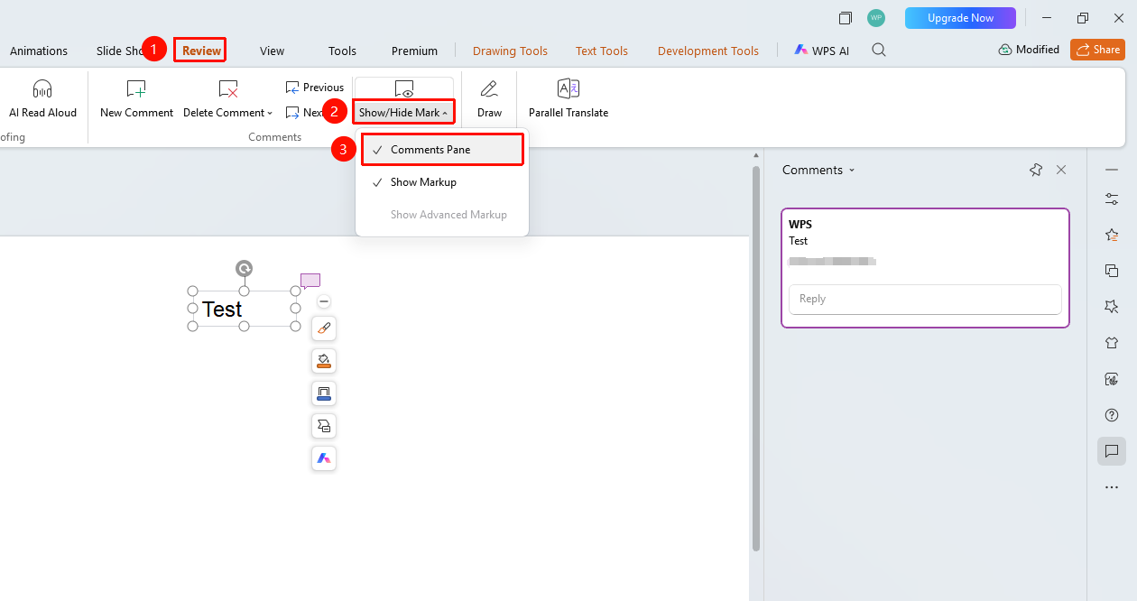Open the shape outline color tool
The image size is (1137, 601).
[324, 393]
